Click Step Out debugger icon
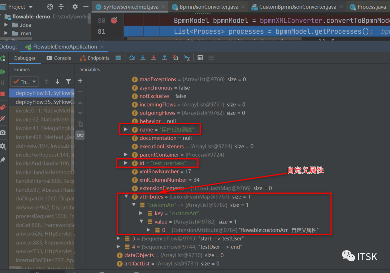This screenshot has height=273, width=390. click(165, 58)
